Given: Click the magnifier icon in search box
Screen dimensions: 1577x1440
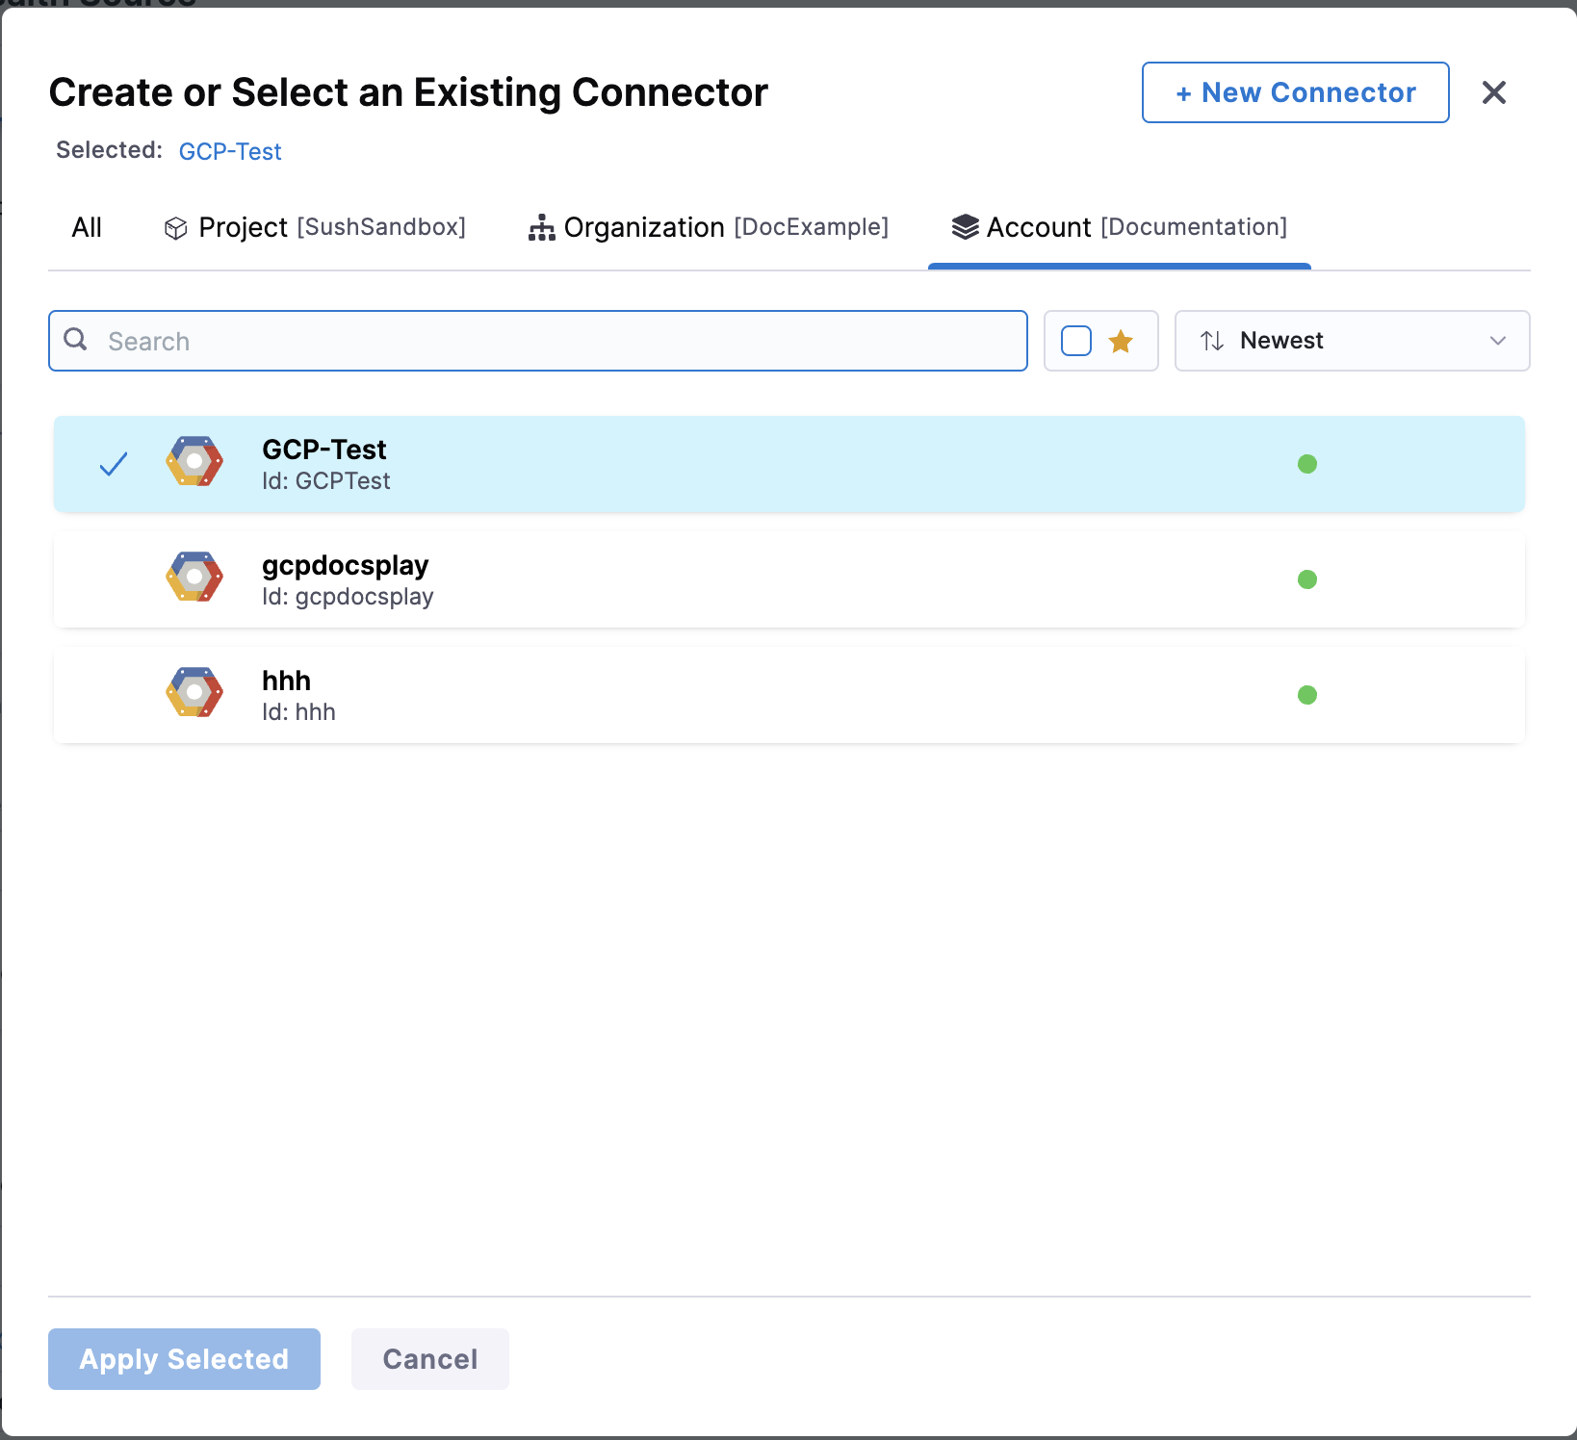Looking at the screenshot, I should 75,340.
